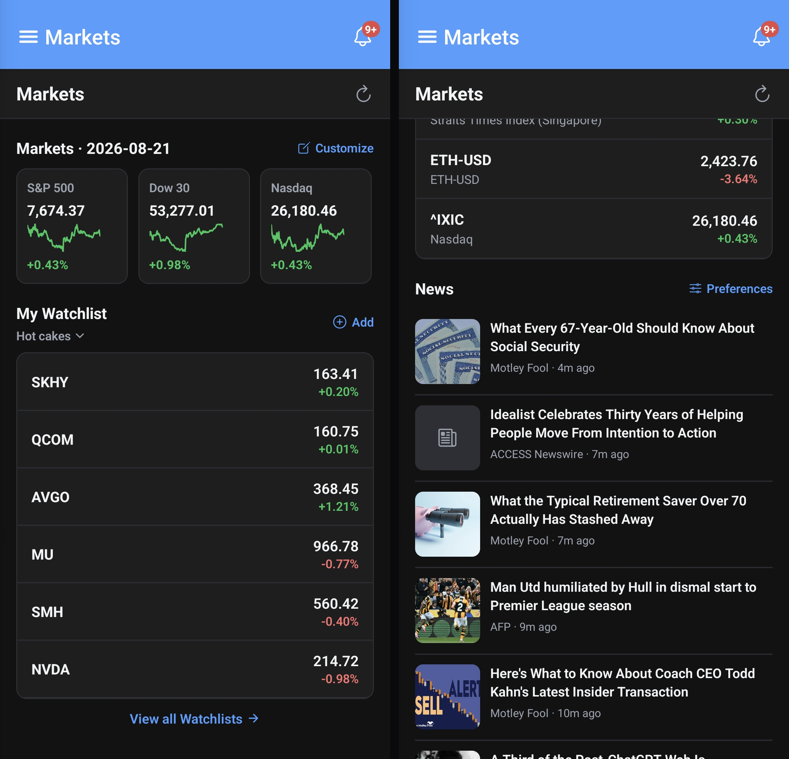Open Social Security article thumbnail
Viewport: 789px width, 759px height.
point(447,352)
